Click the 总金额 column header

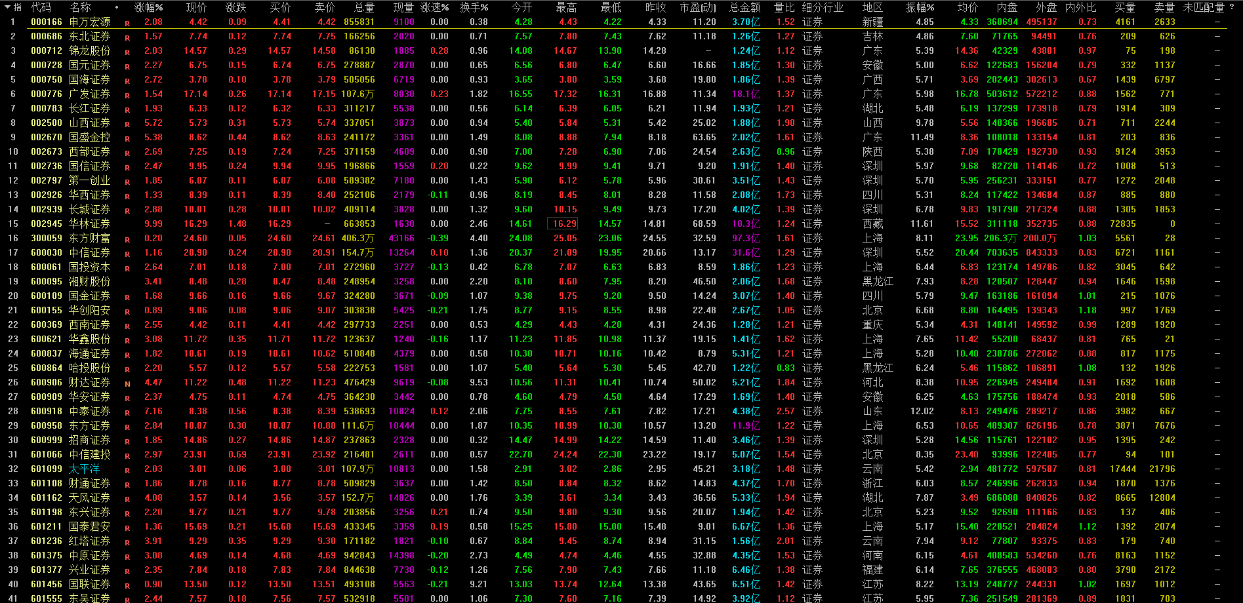click(745, 7)
